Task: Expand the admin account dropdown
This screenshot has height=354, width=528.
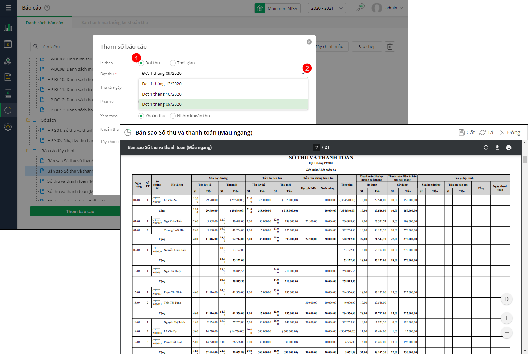Action: point(401,8)
